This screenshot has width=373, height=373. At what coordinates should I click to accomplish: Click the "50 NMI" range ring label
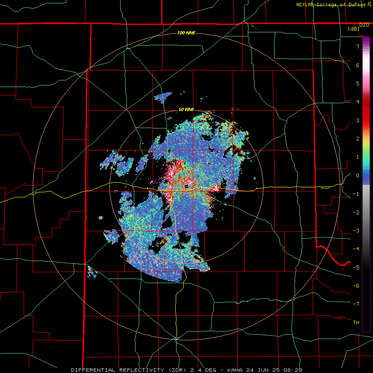point(186,110)
